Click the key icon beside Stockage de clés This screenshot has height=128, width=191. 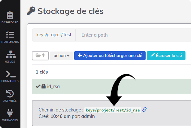point(31,11)
